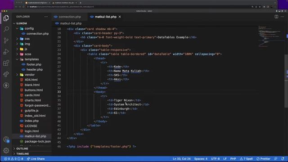This screenshot has height=162, width=288.
Task: Open the Extensions view
Action: pyautogui.click(x=6, y=63)
